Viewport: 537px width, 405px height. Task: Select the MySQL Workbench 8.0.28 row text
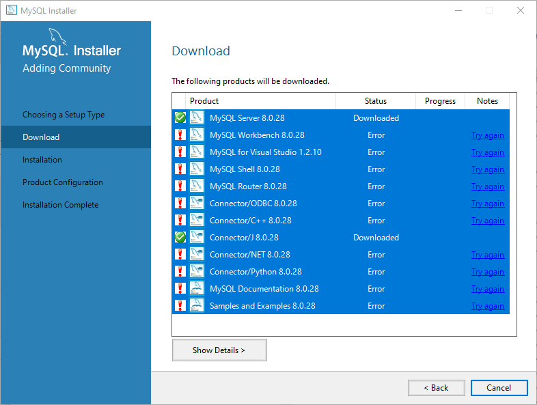[x=257, y=135]
